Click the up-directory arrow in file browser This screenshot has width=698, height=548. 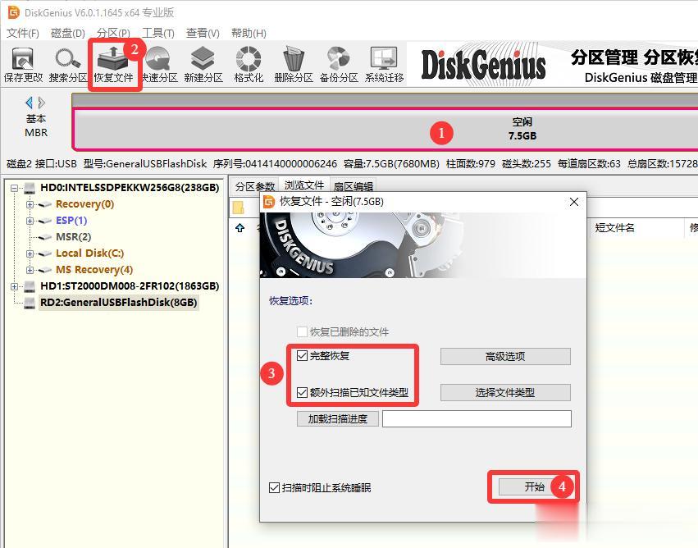point(240,228)
